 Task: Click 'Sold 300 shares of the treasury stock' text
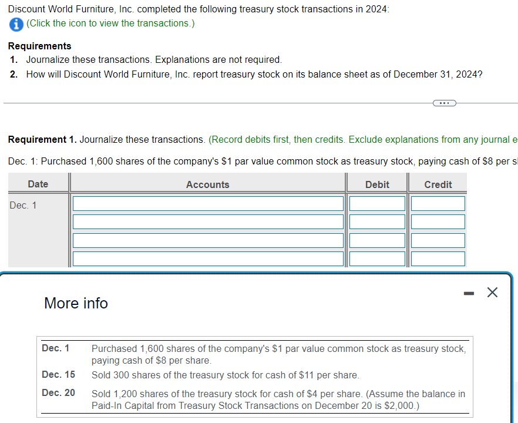(226, 375)
